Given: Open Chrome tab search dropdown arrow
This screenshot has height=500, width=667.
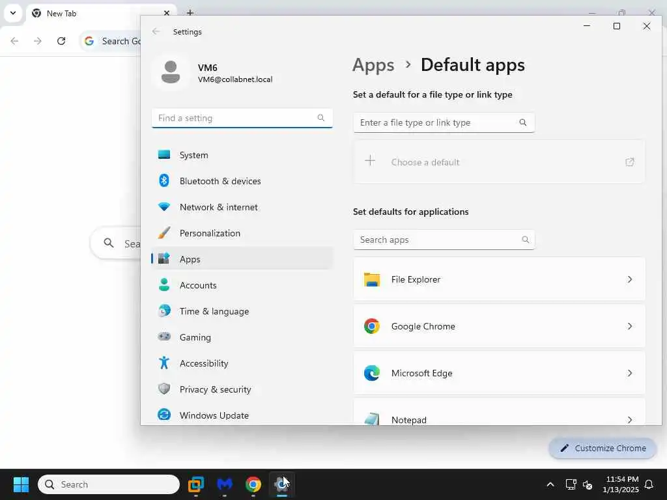Looking at the screenshot, I should 13,13.
